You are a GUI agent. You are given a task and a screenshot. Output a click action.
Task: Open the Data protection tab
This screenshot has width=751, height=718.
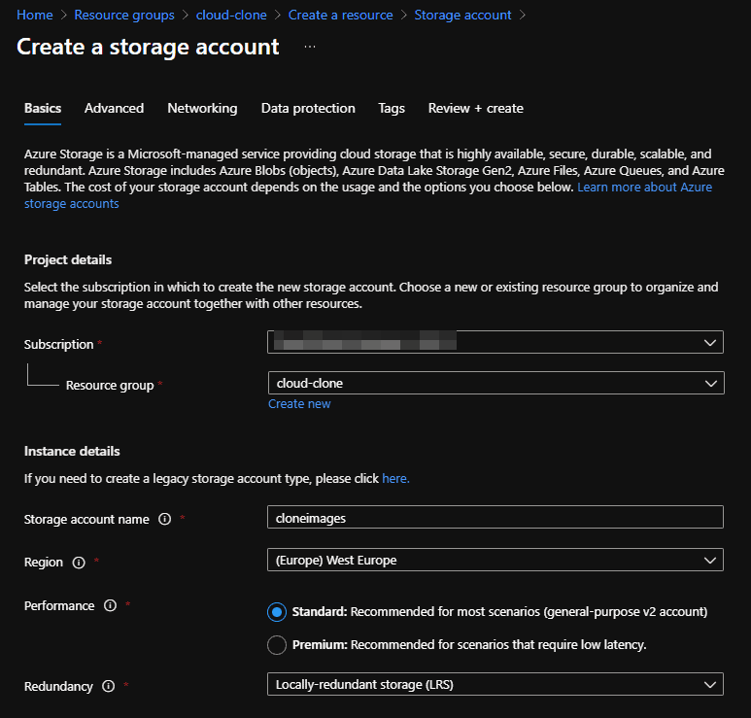[308, 108]
